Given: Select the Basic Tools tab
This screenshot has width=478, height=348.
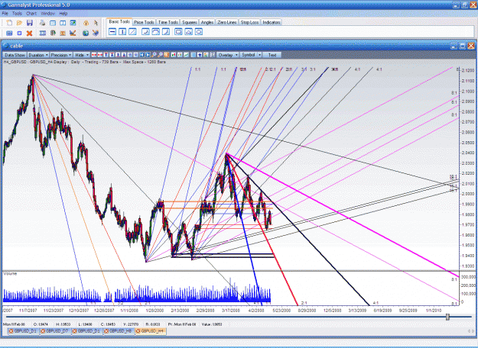Looking at the screenshot, I should (x=119, y=21).
